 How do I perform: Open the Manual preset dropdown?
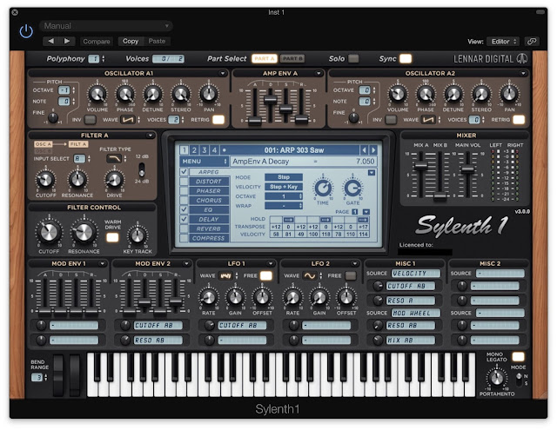106,26
